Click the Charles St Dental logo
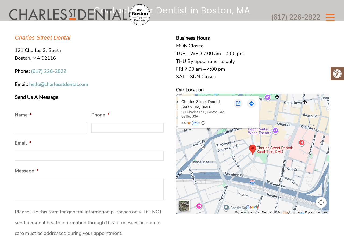Viewport: 344px width, 241px height. point(68,14)
